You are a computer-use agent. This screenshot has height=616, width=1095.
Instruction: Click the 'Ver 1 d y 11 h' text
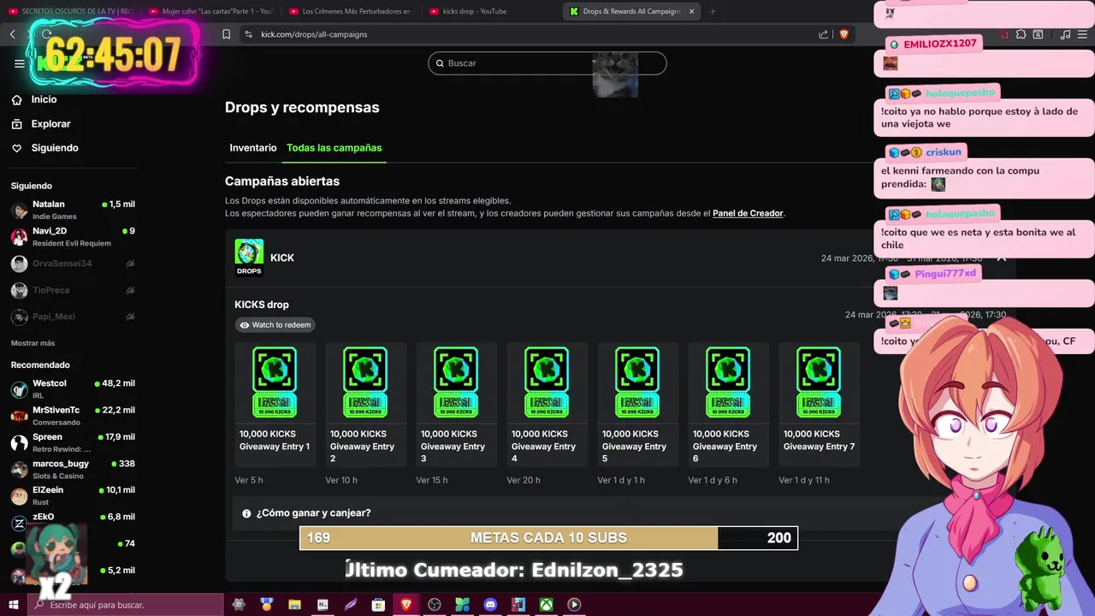(x=804, y=480)
